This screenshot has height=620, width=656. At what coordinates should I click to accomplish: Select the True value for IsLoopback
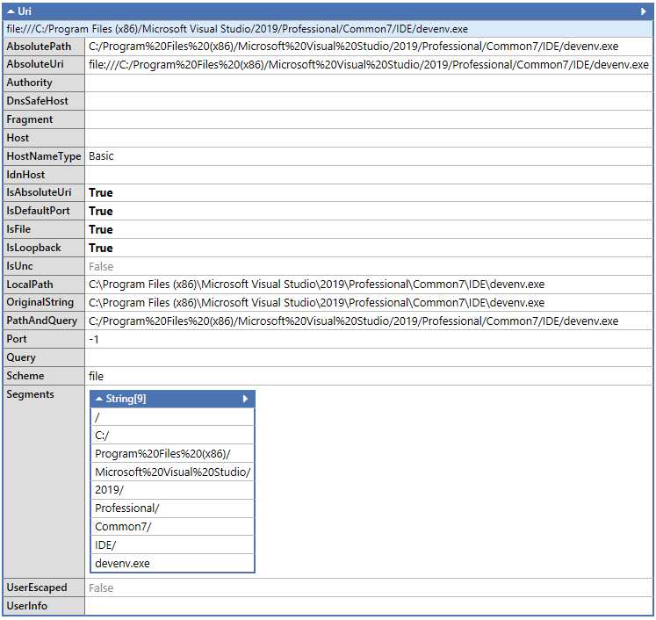coord(101,248)
